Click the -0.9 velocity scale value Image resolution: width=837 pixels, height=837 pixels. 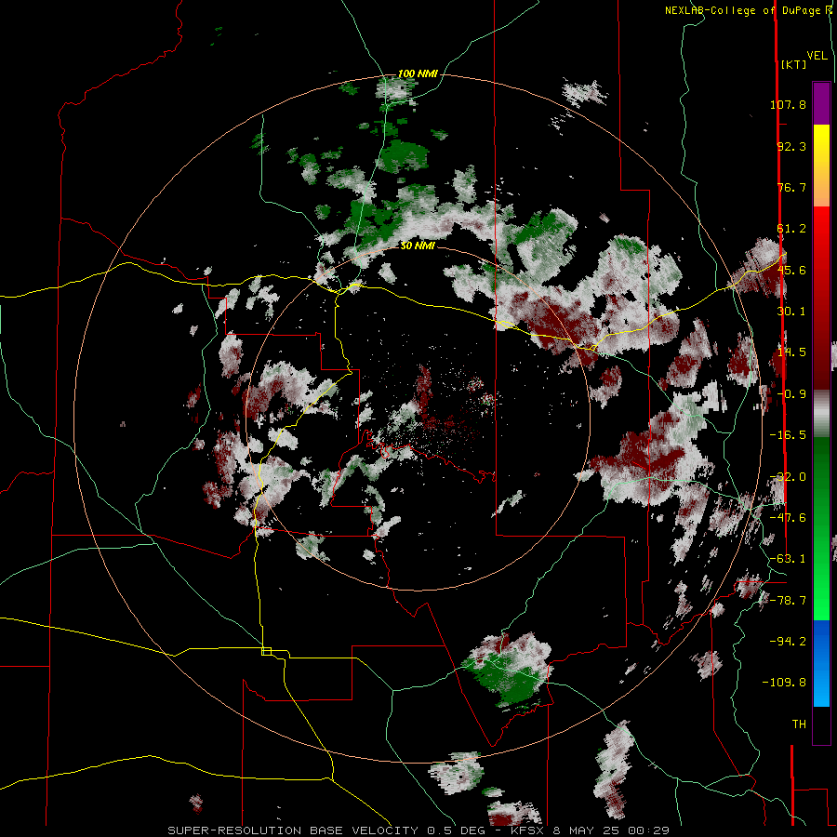(791, 394)
